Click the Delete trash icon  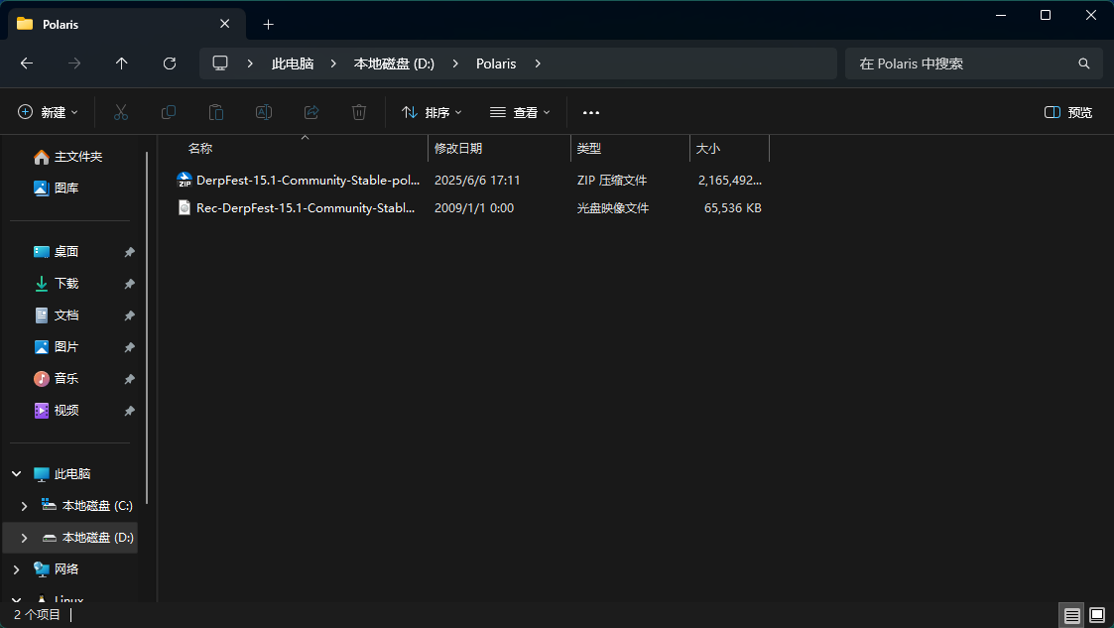pos(359,112)
